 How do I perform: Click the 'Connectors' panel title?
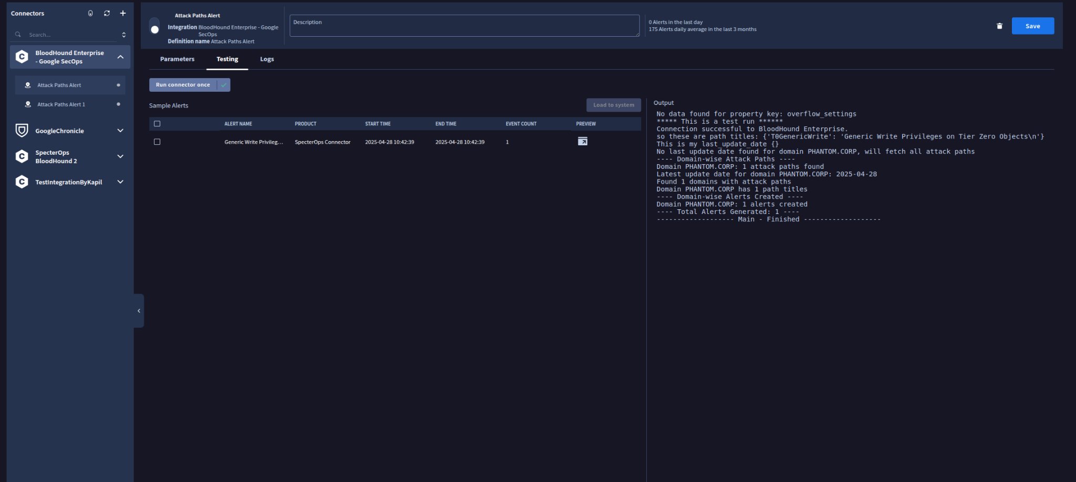tap(27, 13)
